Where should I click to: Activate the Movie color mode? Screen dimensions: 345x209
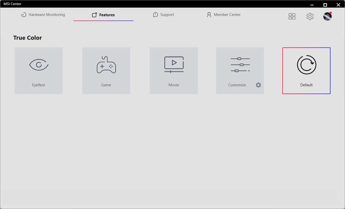[x=174, y=71]
